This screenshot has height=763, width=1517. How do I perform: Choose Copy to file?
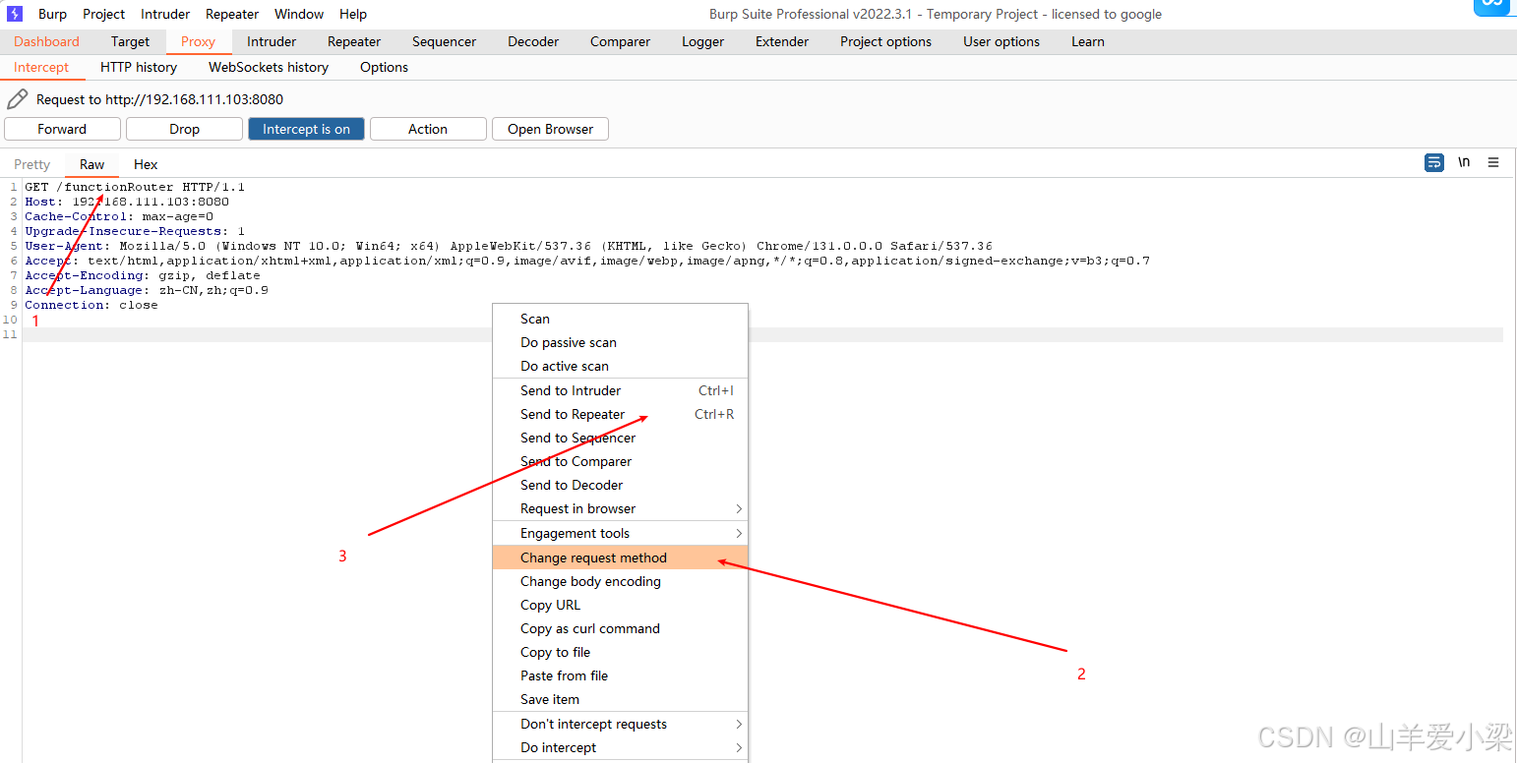[620, 652]
